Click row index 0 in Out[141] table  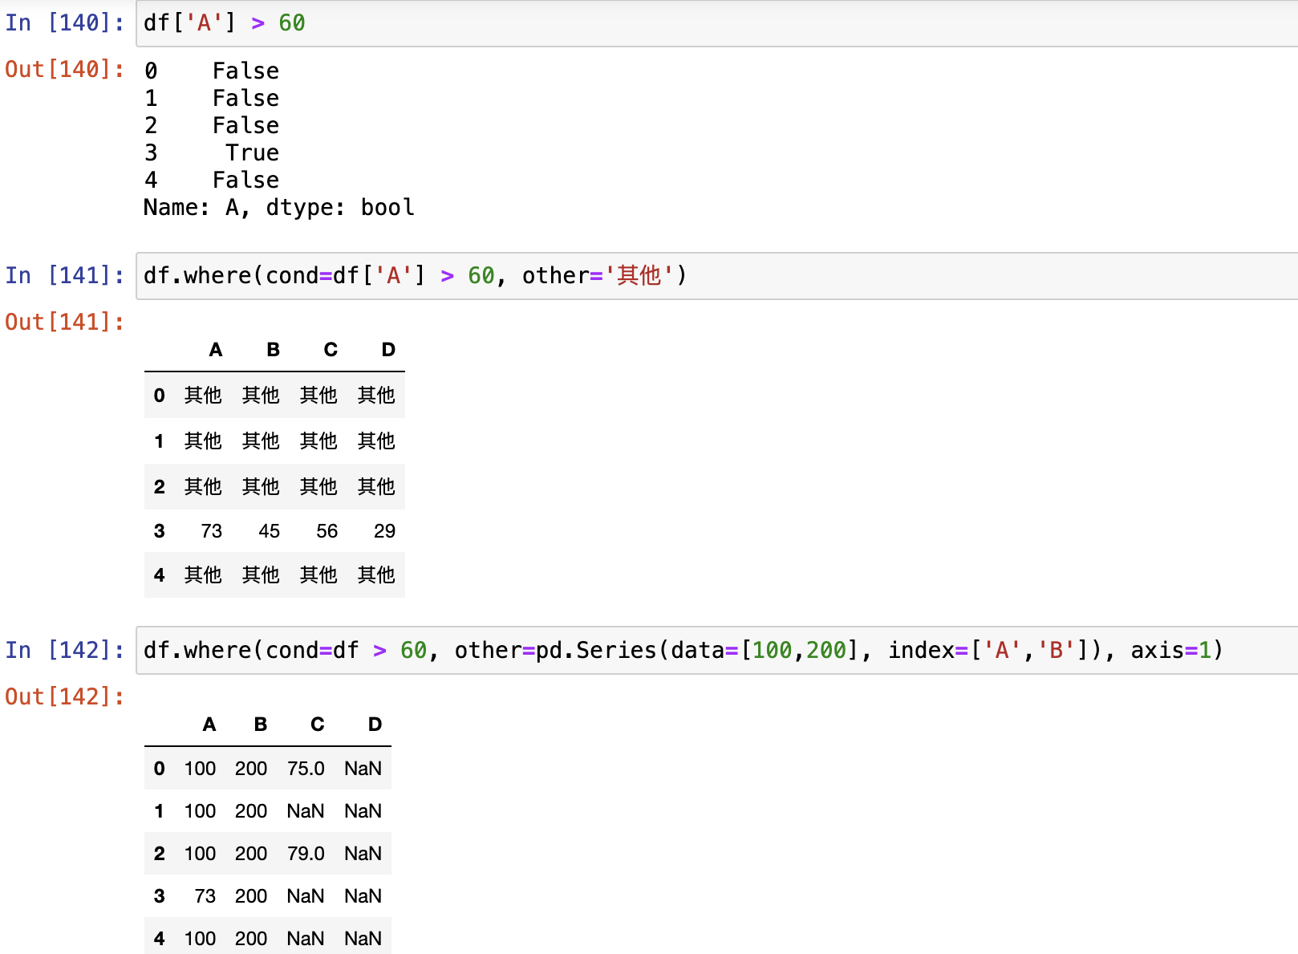pyautogui.click(x=159, y=396)
